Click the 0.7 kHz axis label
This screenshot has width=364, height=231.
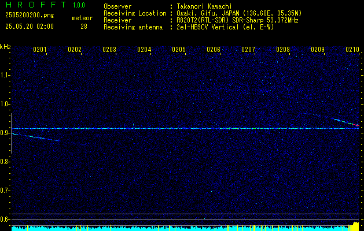[5, 191]
